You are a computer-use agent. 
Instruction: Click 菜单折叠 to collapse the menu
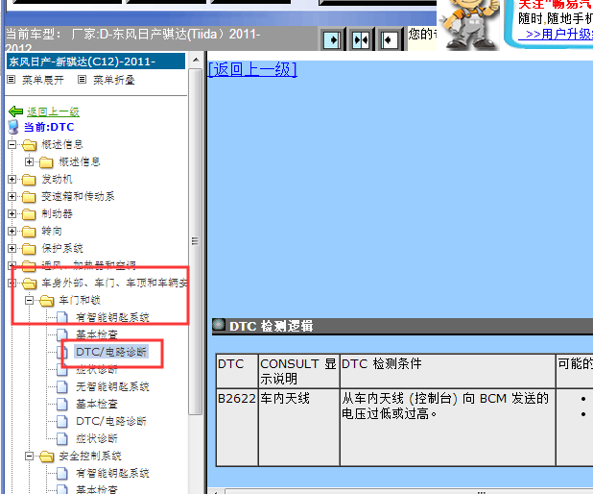click(x=114, y=80)
